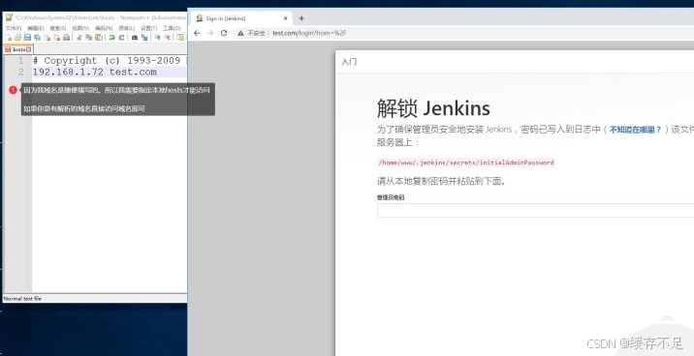Click 'Normal text file' in the status bar
Viewport: 694px width, 356px height.
click(22, 299)
